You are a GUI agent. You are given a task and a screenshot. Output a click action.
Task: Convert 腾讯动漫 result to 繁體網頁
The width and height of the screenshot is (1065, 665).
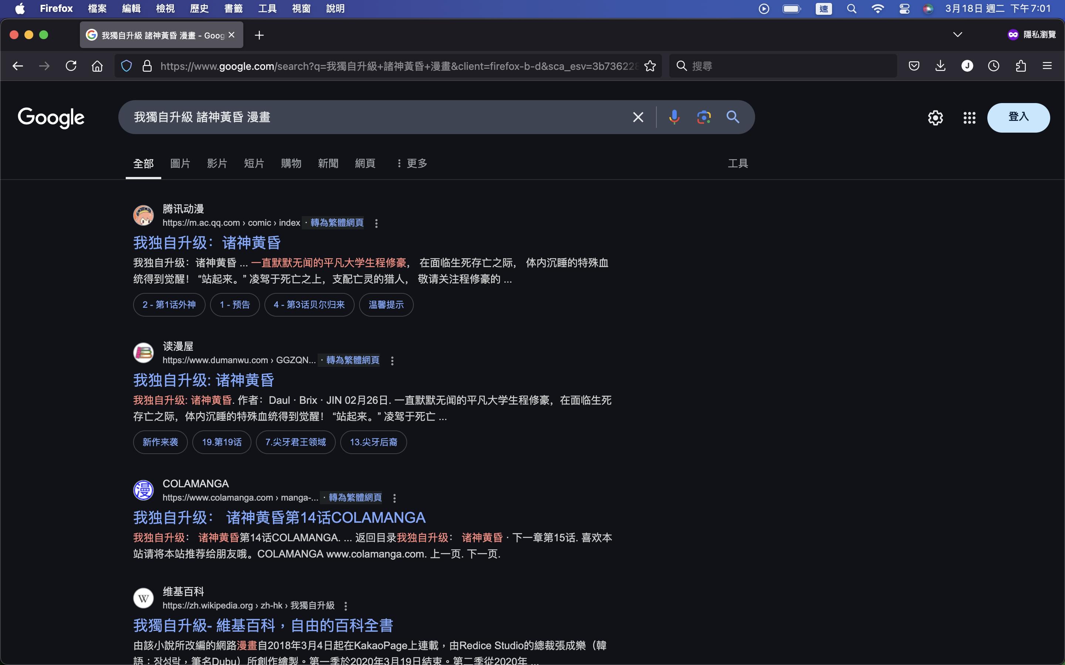337,223
